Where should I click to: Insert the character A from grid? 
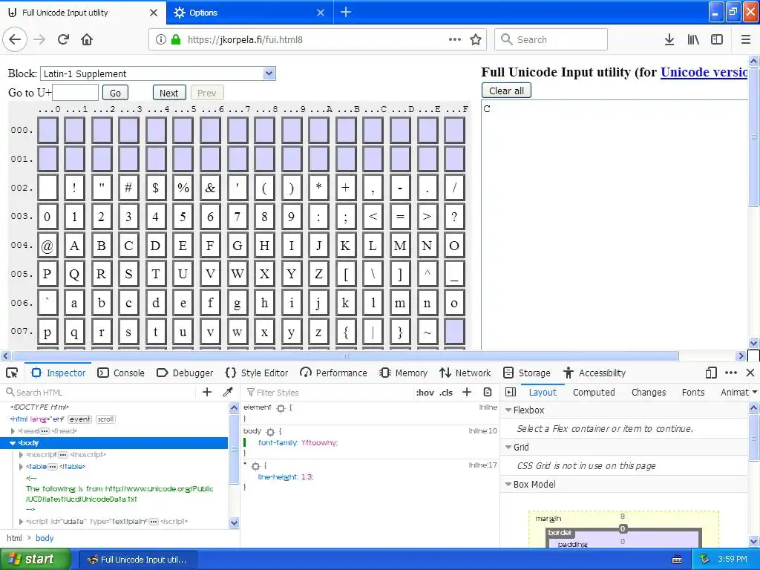[74, 245]
